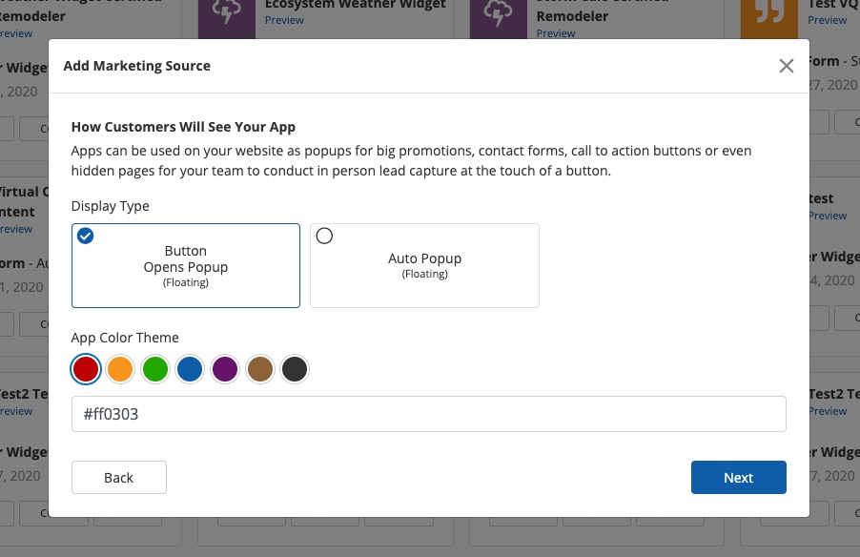This screenshot has height=557, width=860.
Task: Pick the orange color theme swatch
Action: [x=120, y=369]
